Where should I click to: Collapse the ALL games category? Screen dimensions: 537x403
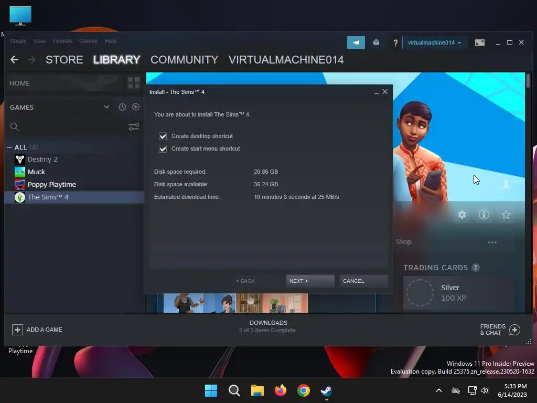coord(9,147)
